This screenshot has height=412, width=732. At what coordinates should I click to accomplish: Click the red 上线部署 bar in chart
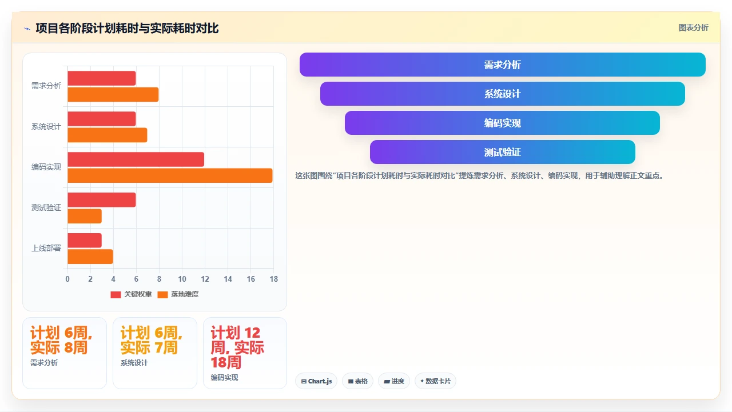tap(85, 241)
